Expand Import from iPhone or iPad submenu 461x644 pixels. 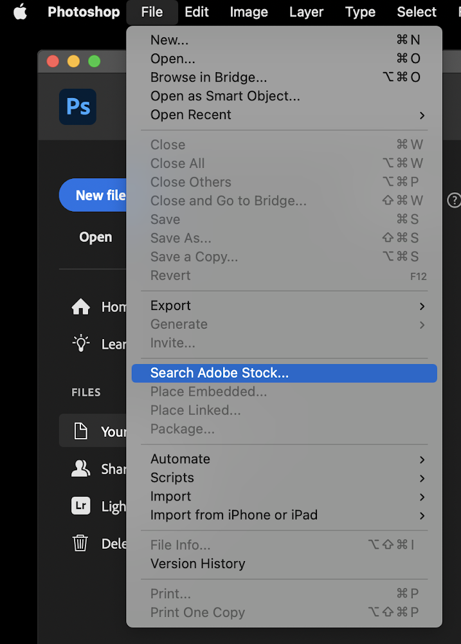284,515
